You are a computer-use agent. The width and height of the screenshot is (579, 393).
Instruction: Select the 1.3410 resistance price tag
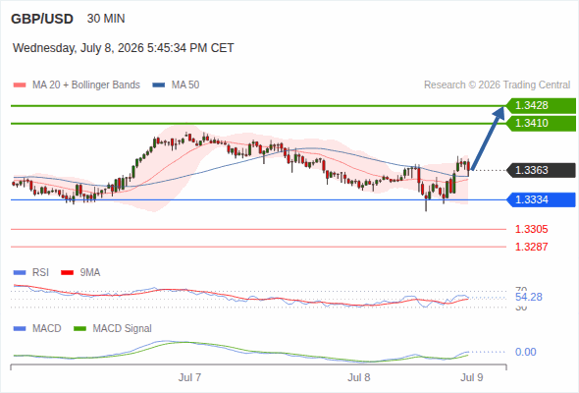tap(541, 123)
